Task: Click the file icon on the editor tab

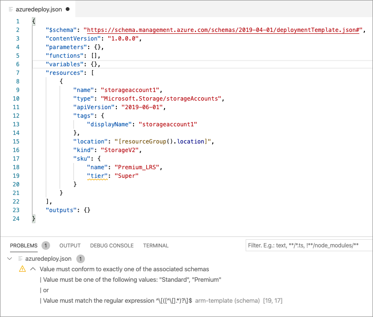Action: pos(10,9)
